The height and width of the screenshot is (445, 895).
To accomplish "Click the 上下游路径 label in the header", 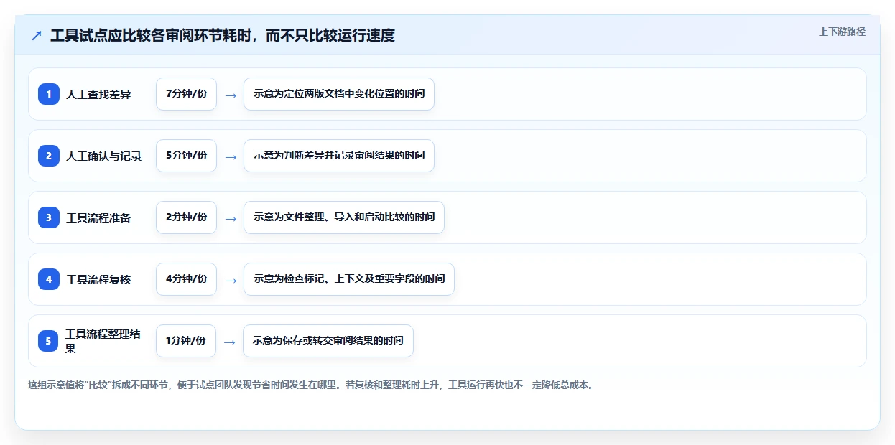I will pyautogui.click(x=842, y=32).
